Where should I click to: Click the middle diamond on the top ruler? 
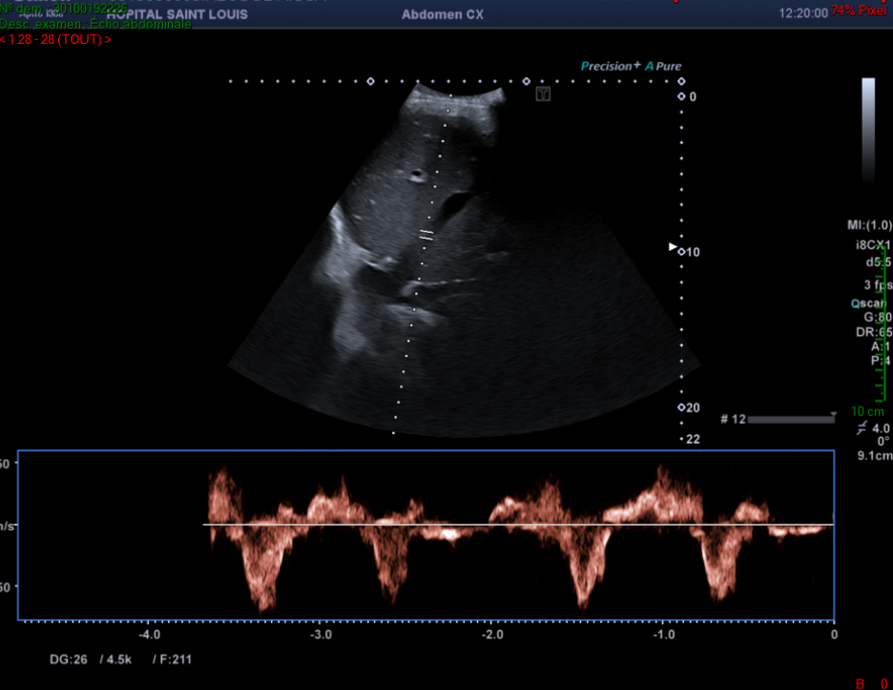coord(527,82)
